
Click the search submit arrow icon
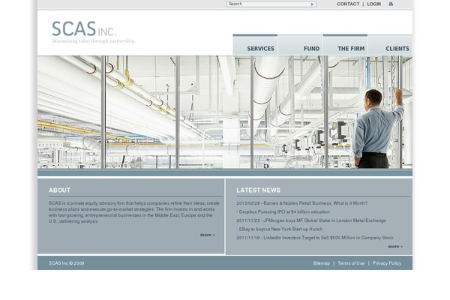coord(312,4)
